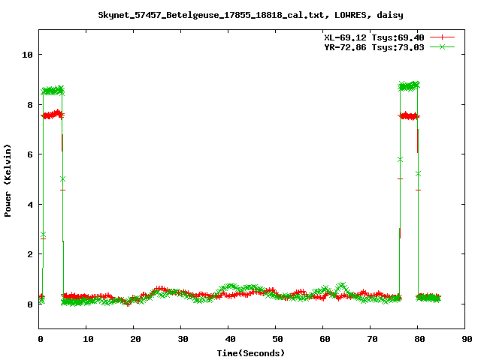Select the legend entry YR-72.86 Tsys:73.03
The image size is (481, 360).
[x=374, y=47]
